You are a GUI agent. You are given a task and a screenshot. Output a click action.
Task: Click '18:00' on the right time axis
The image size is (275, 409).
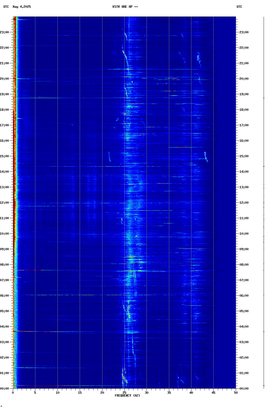pos(244,110)
